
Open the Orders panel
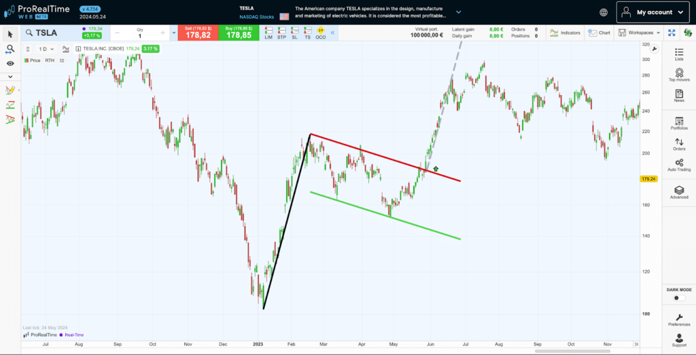(679, 145)
